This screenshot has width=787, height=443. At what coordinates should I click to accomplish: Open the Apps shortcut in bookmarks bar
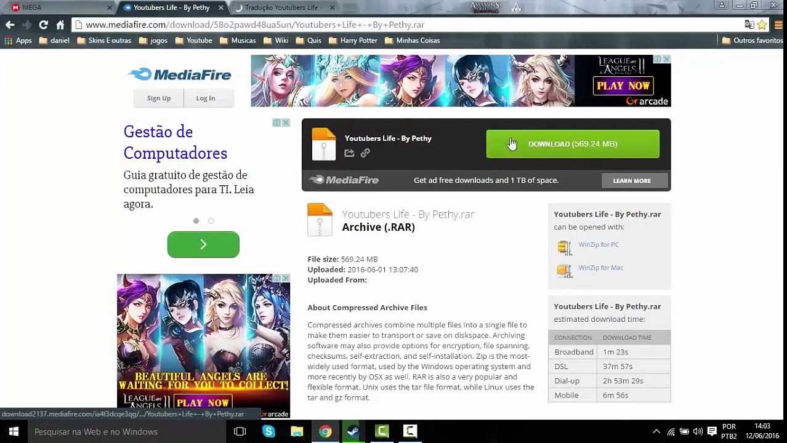pyautogui.click(x=18, y=41)
